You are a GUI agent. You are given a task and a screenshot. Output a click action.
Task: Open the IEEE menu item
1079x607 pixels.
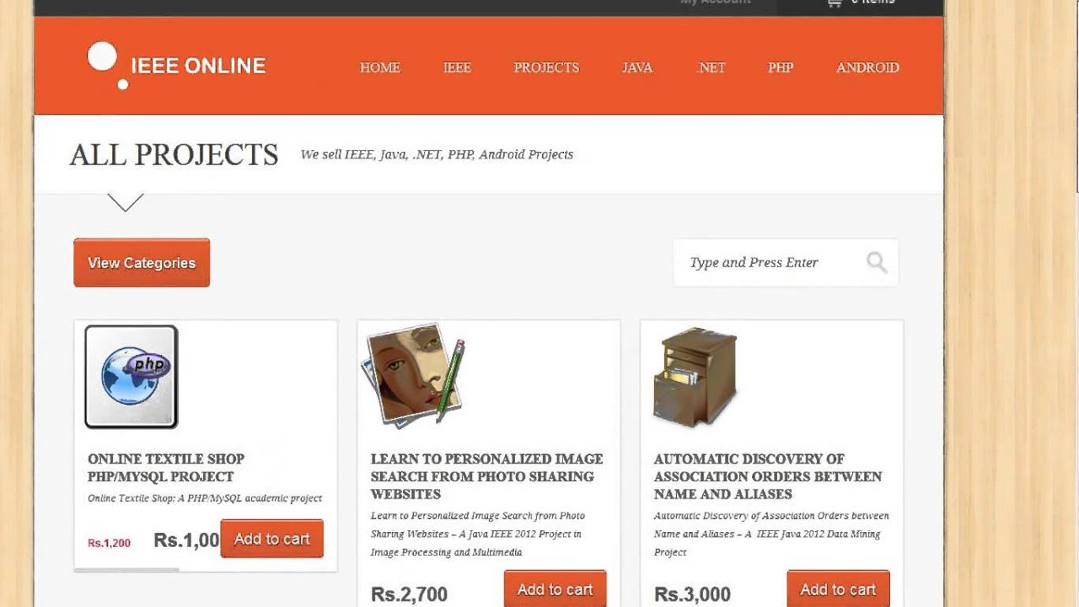(457, 67)
